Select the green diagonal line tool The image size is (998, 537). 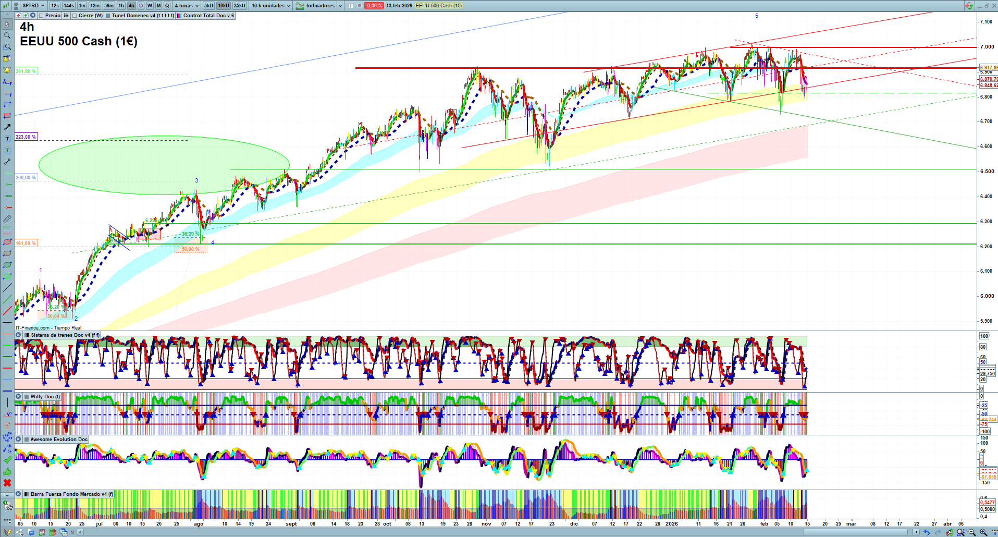(x=7, y=299)
